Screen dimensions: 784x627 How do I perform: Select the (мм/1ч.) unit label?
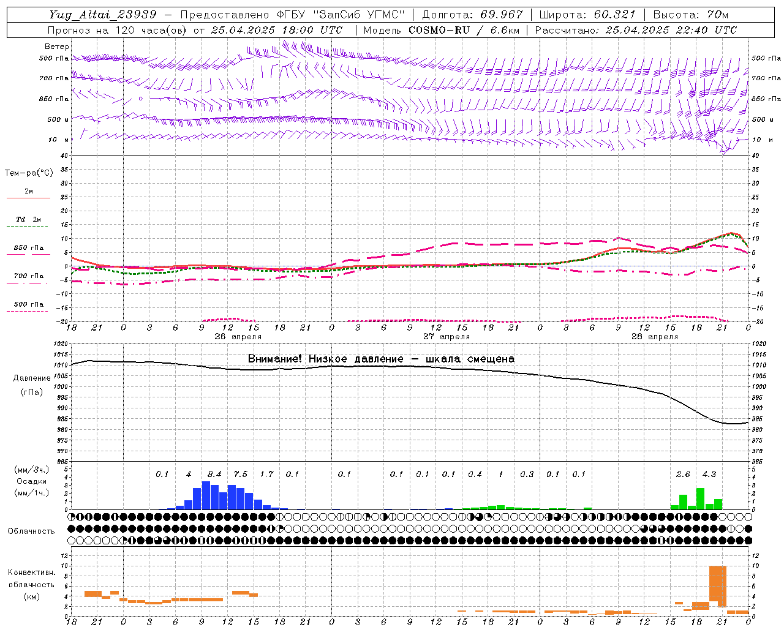31,493
